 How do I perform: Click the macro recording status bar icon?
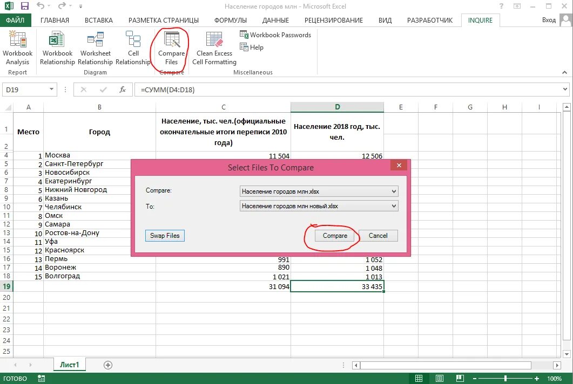pyautogui.click(x=41, y=379)
